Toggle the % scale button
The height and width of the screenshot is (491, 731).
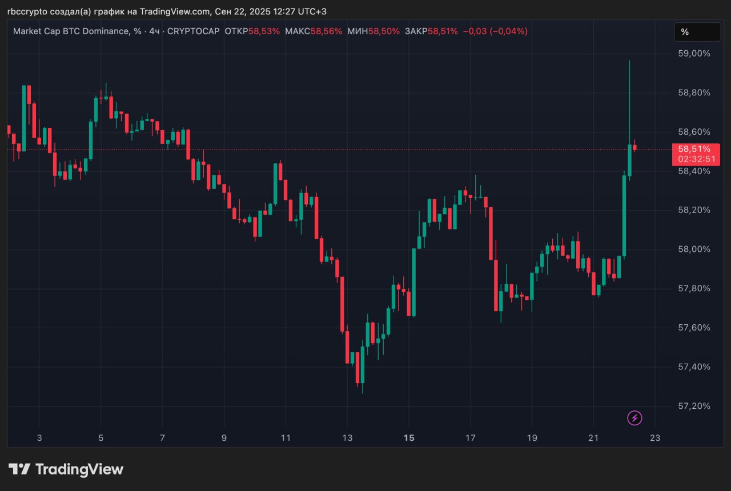coord(697,32)
